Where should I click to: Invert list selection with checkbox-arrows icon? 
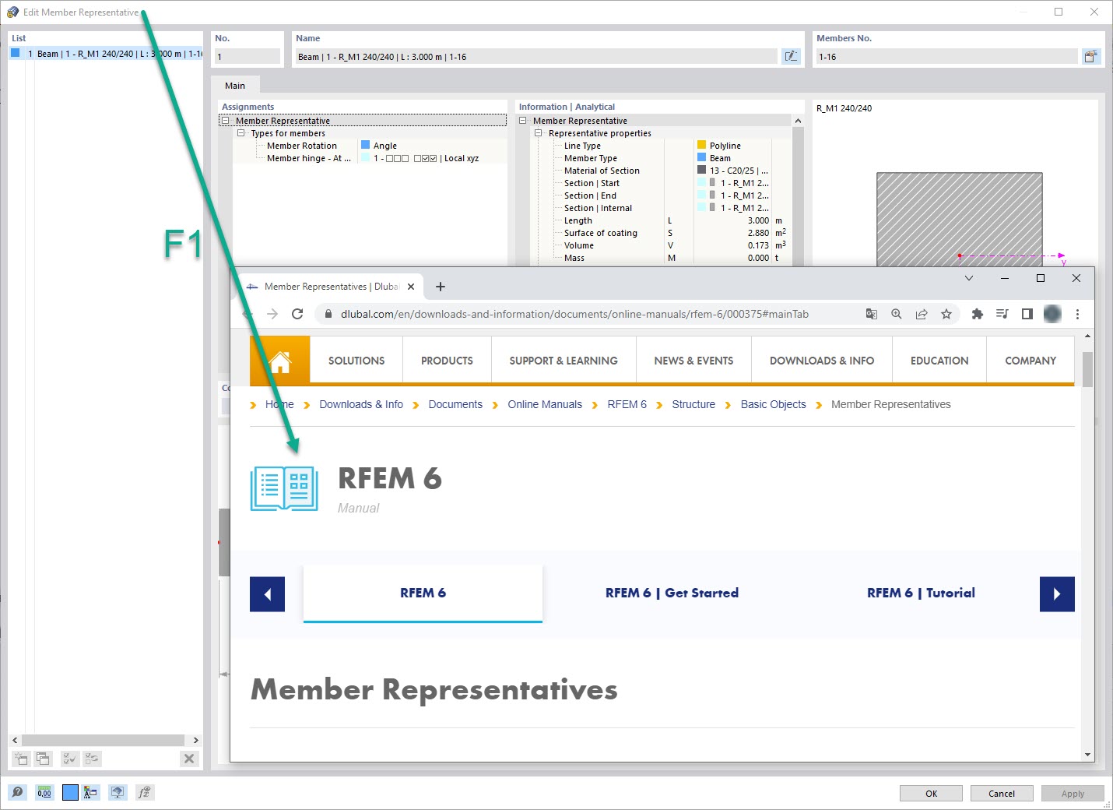coord(92,759)
